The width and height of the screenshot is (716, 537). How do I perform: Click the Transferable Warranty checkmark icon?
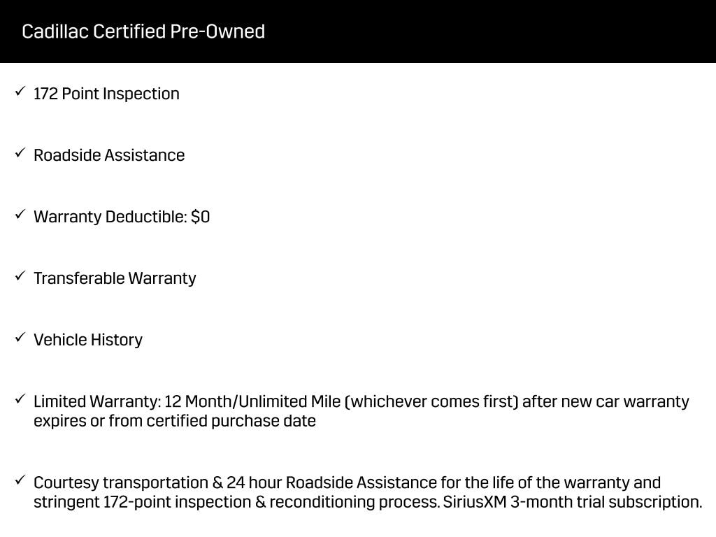point(20,276)
